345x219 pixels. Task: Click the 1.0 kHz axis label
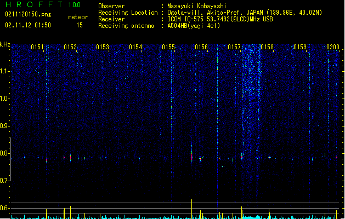pos(4,99)
